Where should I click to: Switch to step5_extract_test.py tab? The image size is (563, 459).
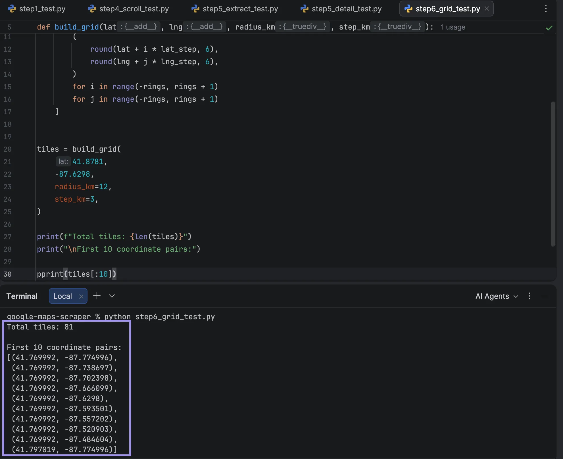click(235, 9)
